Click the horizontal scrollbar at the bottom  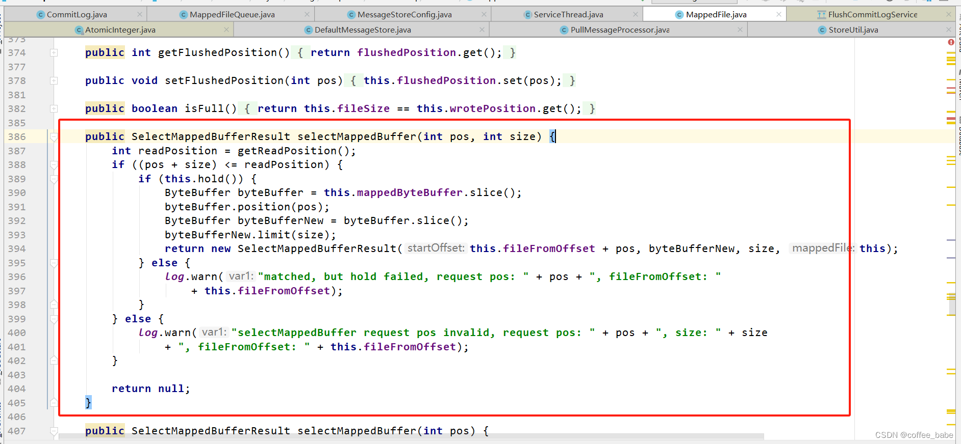point(411,436)
